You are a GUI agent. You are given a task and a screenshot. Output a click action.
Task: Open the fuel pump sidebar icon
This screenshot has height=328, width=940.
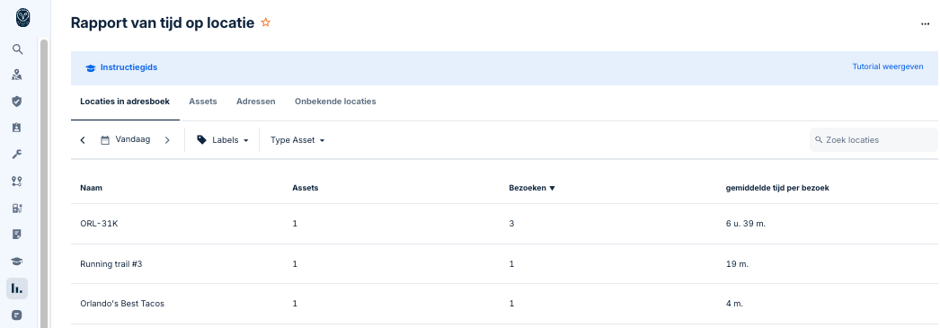coord(17,208)
